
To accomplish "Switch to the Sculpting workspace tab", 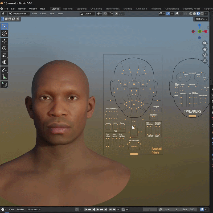I will pos(81,9).
